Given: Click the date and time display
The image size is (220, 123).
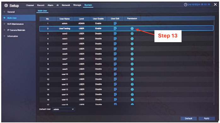Looking at the screenshot, I should pos(199,4).
